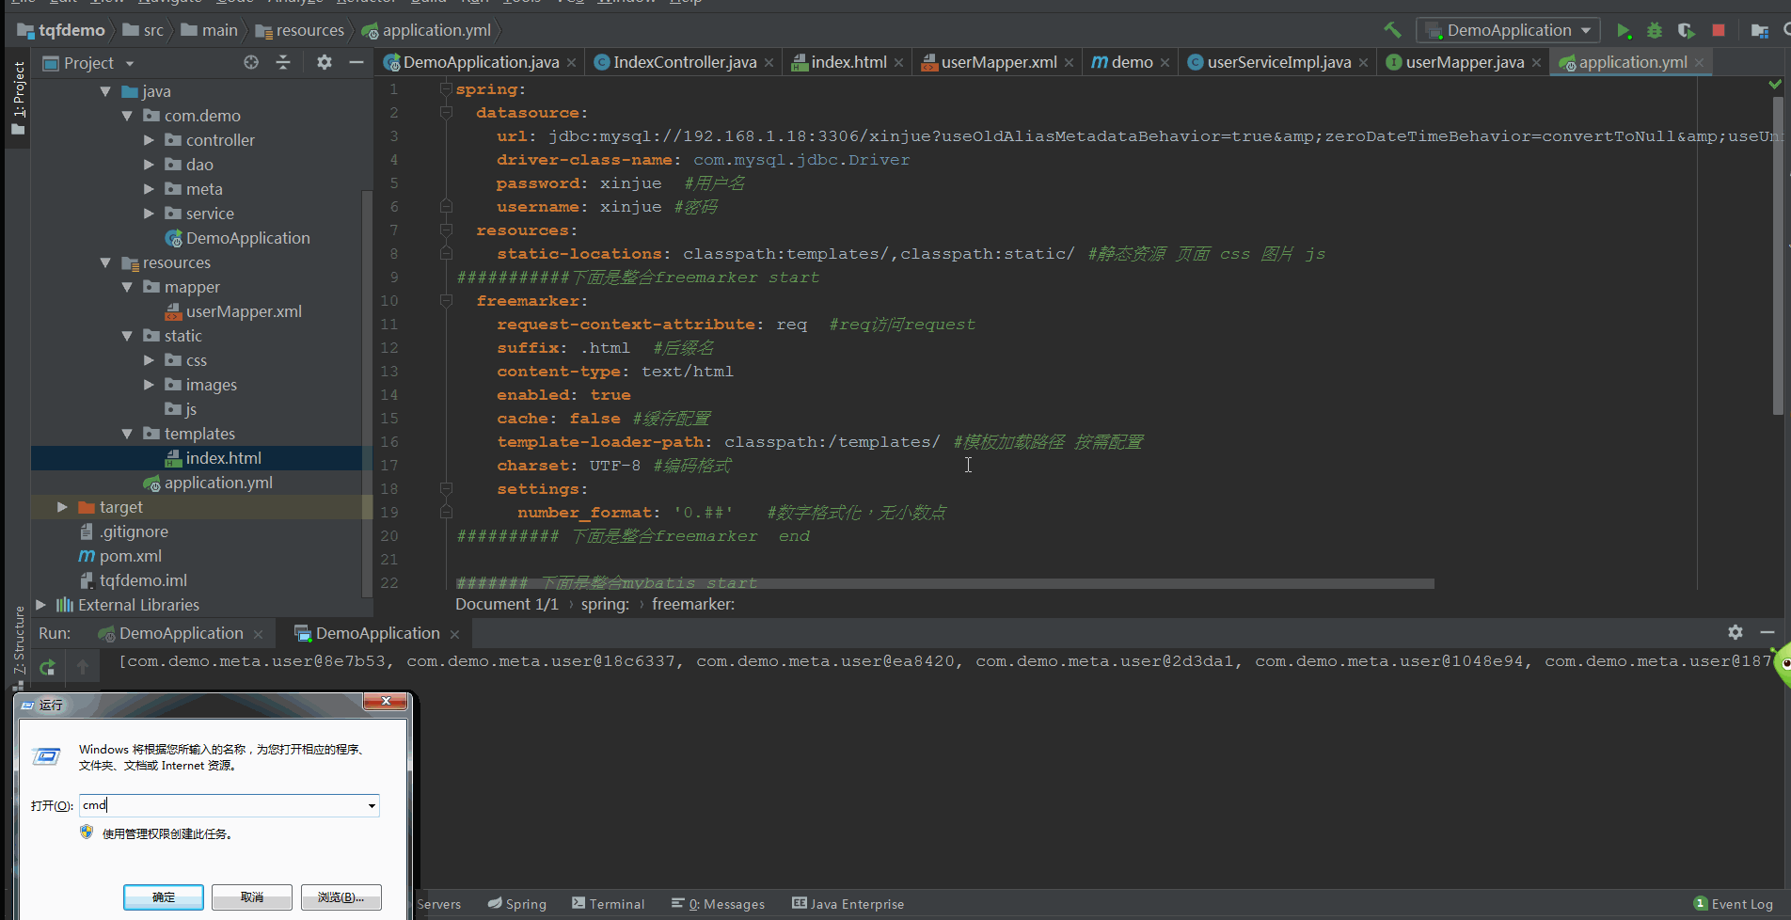Click the green inspection checkmark indicator
This screenshot has width=1791, height=920.
coord(1775,85)
